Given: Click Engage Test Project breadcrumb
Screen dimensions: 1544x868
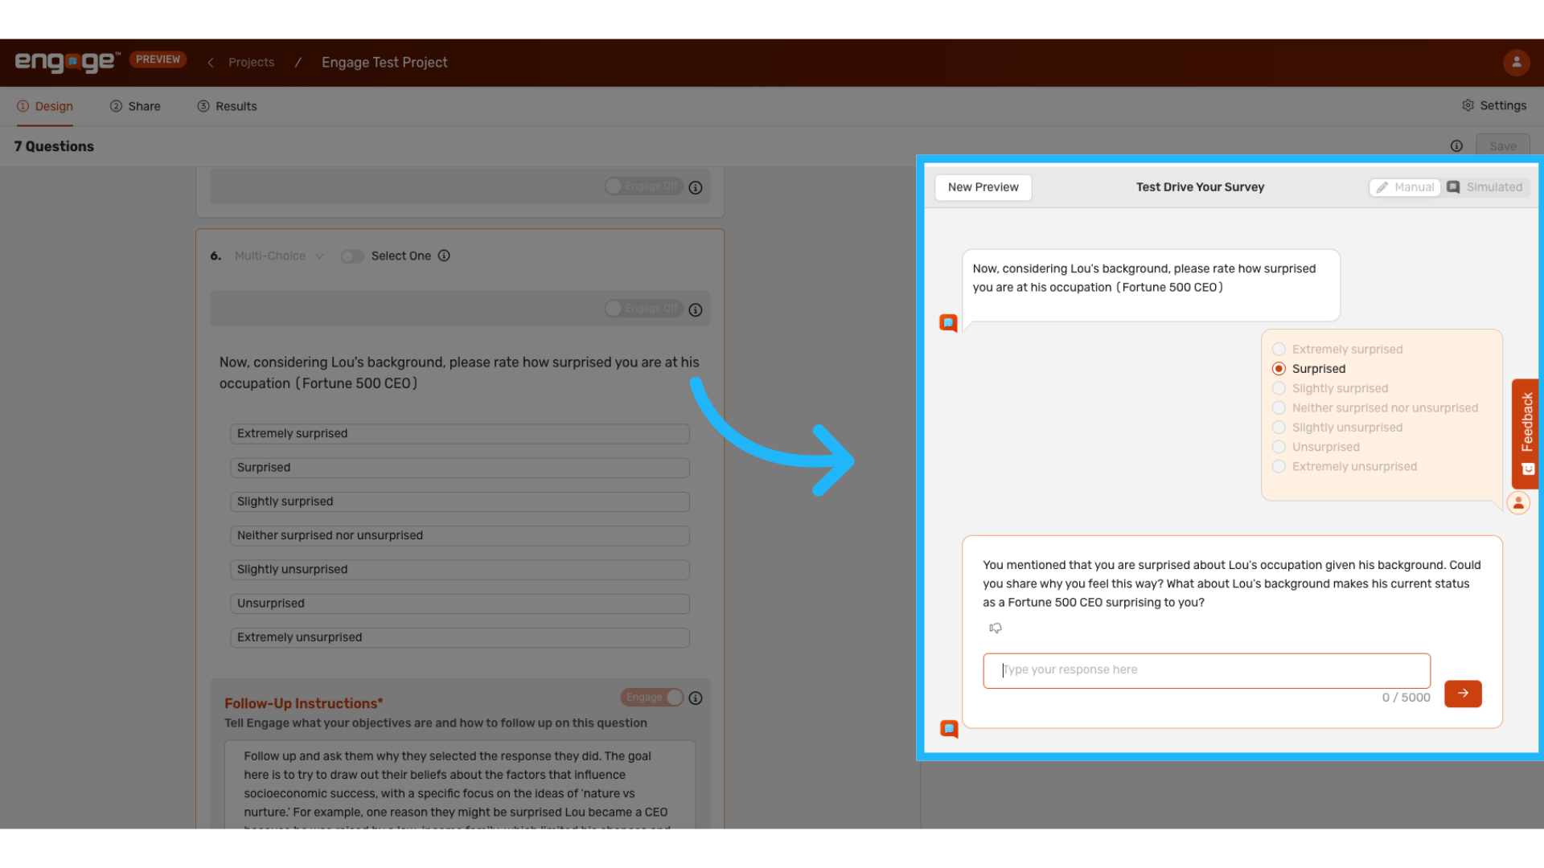Looking at the screenshot, I should pyautogui.click(x=384, y=62).
